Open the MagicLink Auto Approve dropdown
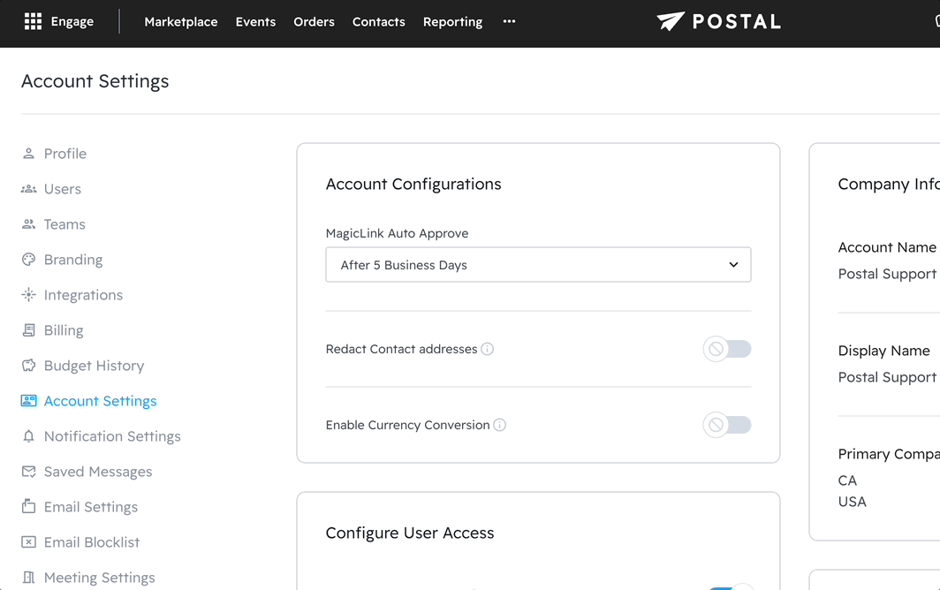940x590 pixels. [x=538, y=265]
